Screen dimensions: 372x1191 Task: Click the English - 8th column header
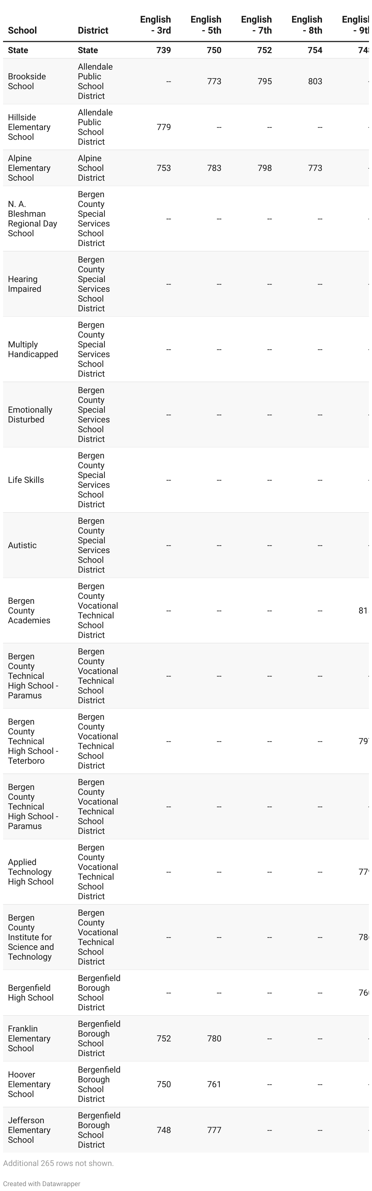(307, 25)
